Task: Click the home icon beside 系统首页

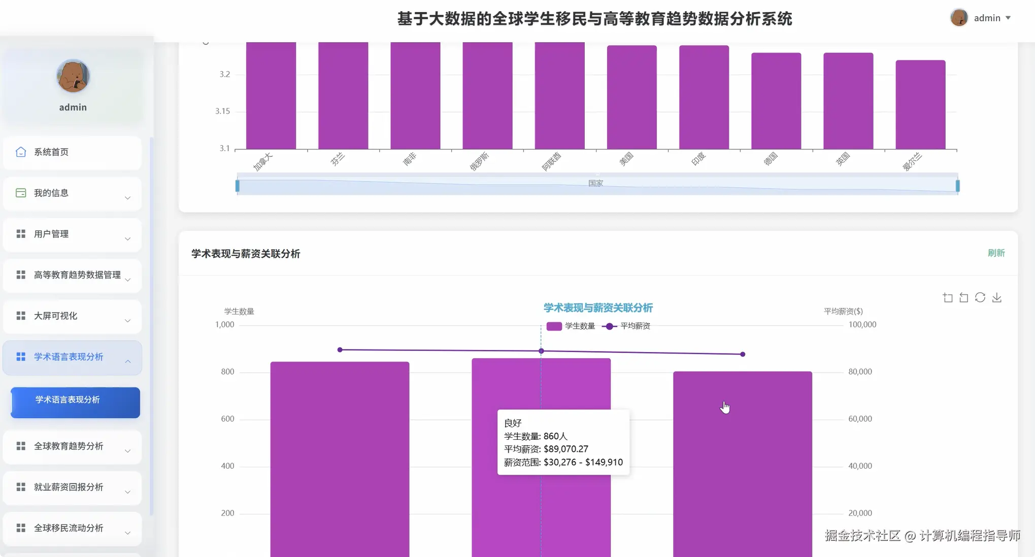Action: point(20,151)
